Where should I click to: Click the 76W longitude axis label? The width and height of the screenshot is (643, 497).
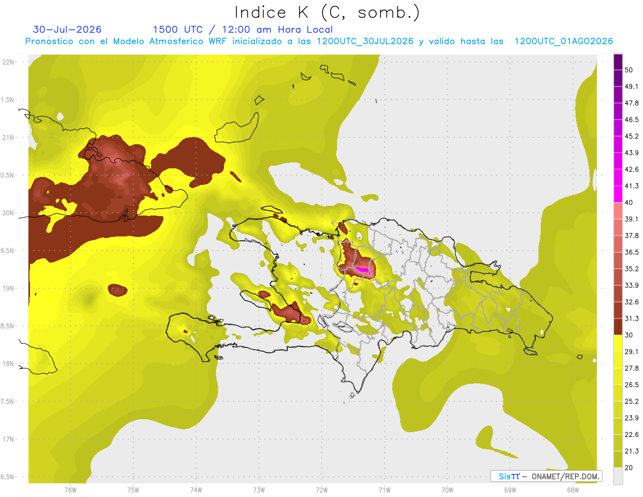coord(70,489)
